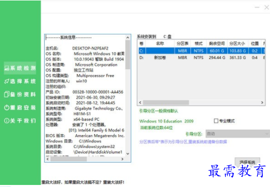The width and height of the screenshot is (270, 187).
Task: Click system info panel scroll-up arrow
Action: click(x=128, y=38)
